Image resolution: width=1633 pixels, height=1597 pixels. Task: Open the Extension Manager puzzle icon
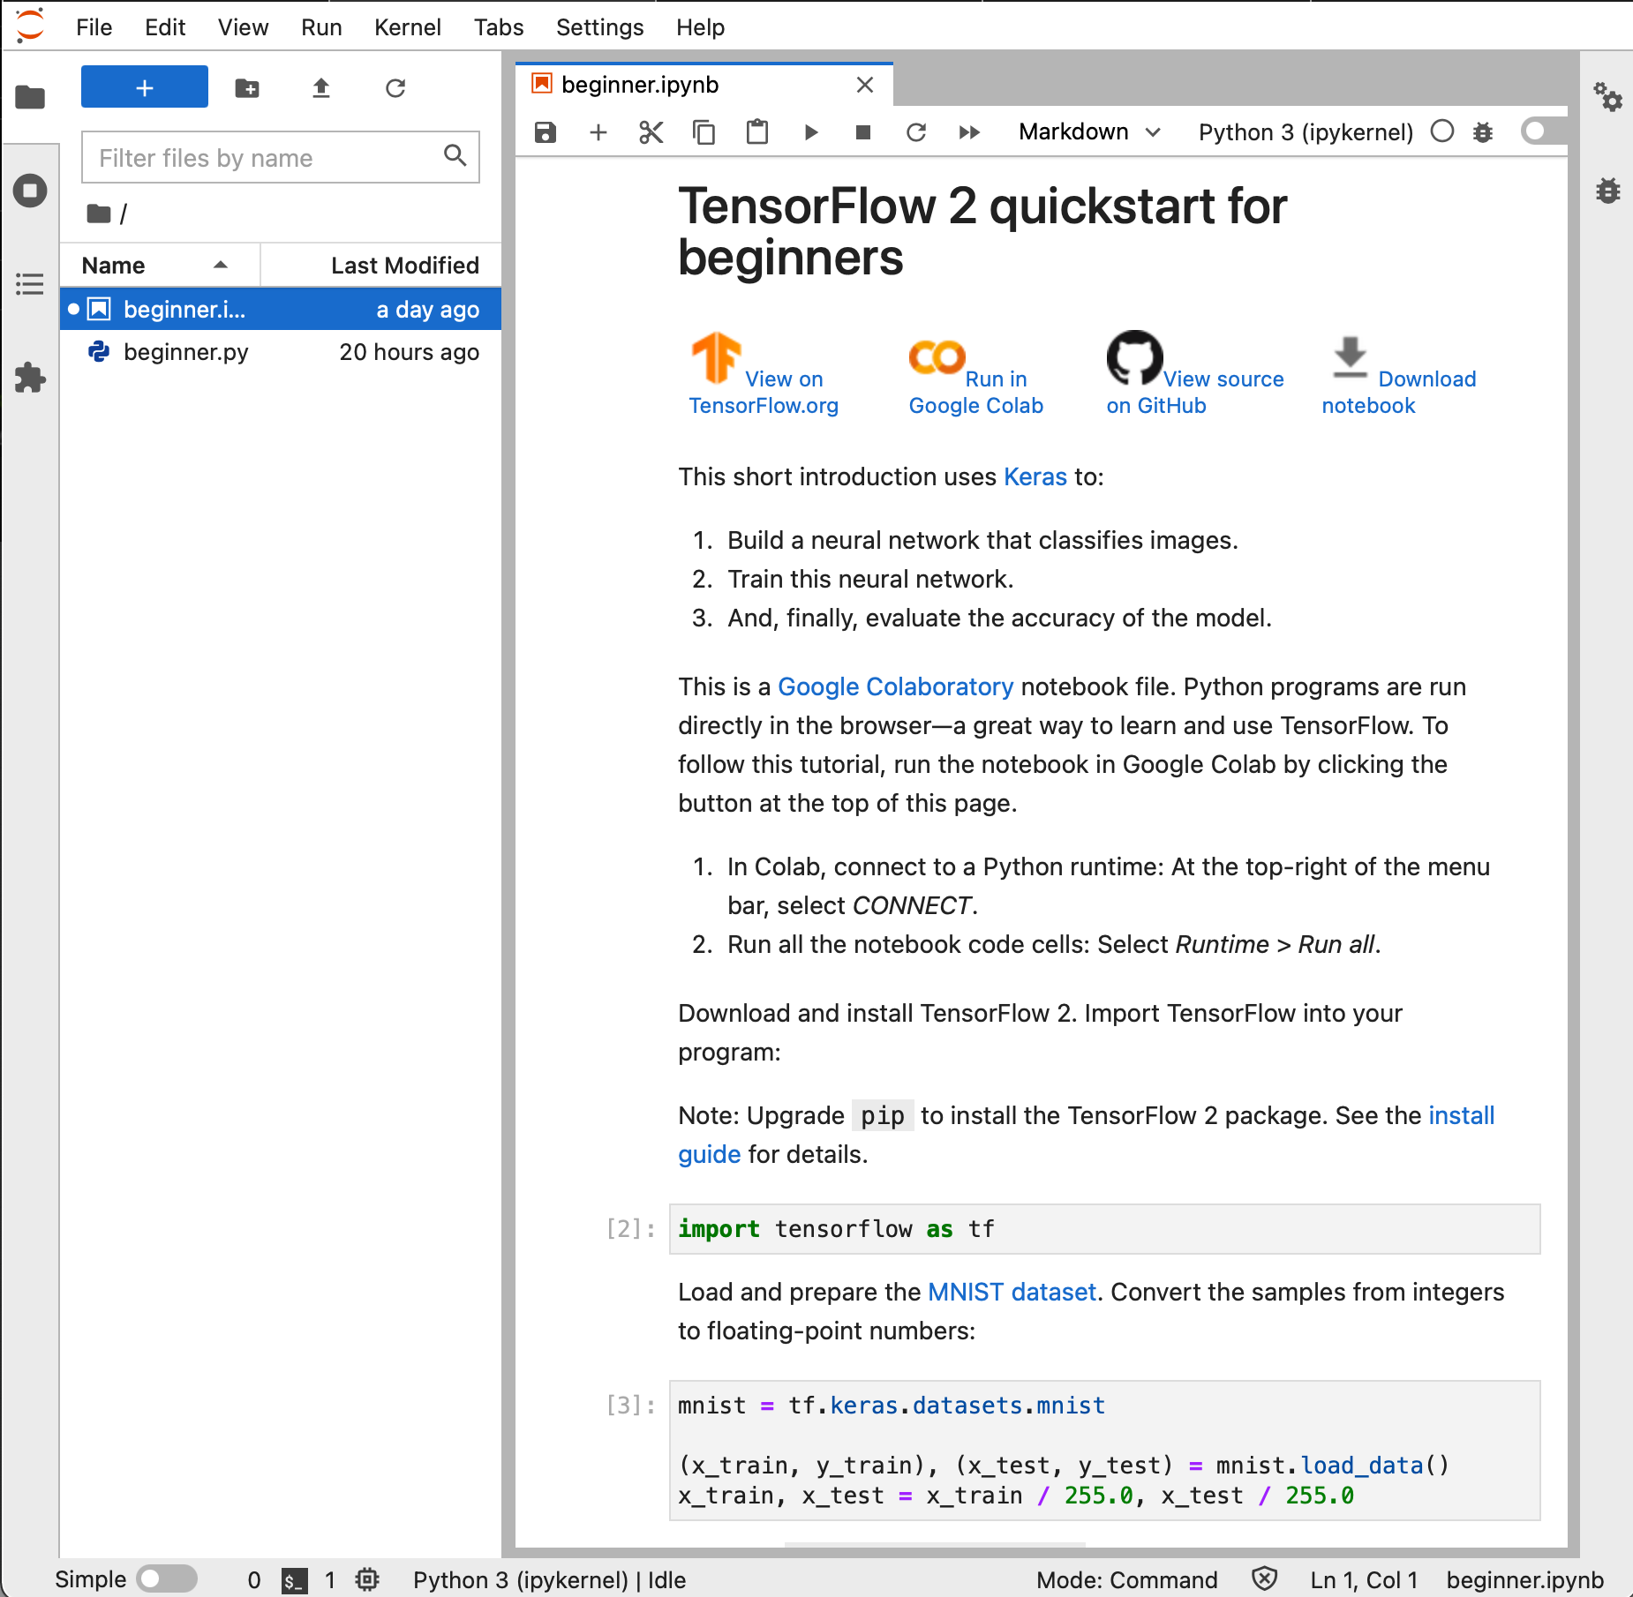point(30,378)
